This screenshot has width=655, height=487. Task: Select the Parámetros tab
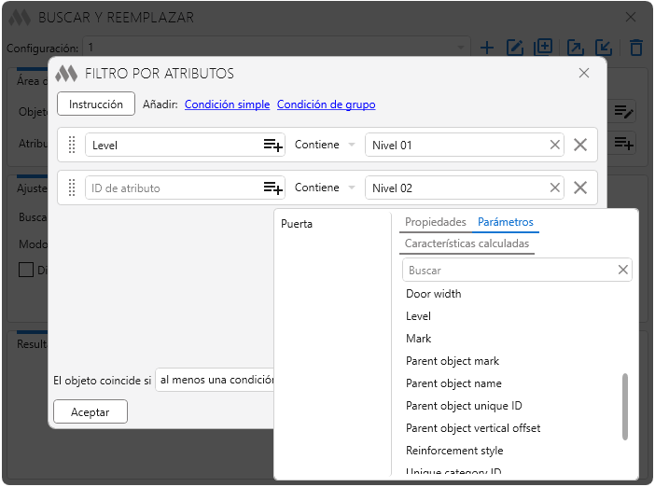click(506, 222)
